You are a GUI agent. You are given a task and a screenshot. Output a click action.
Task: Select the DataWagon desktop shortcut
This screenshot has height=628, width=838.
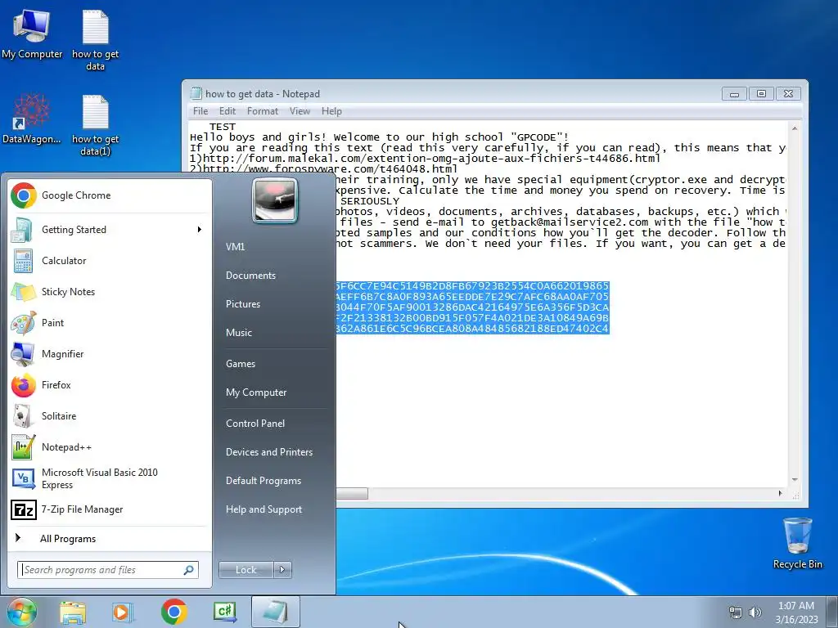click(31, 119)
